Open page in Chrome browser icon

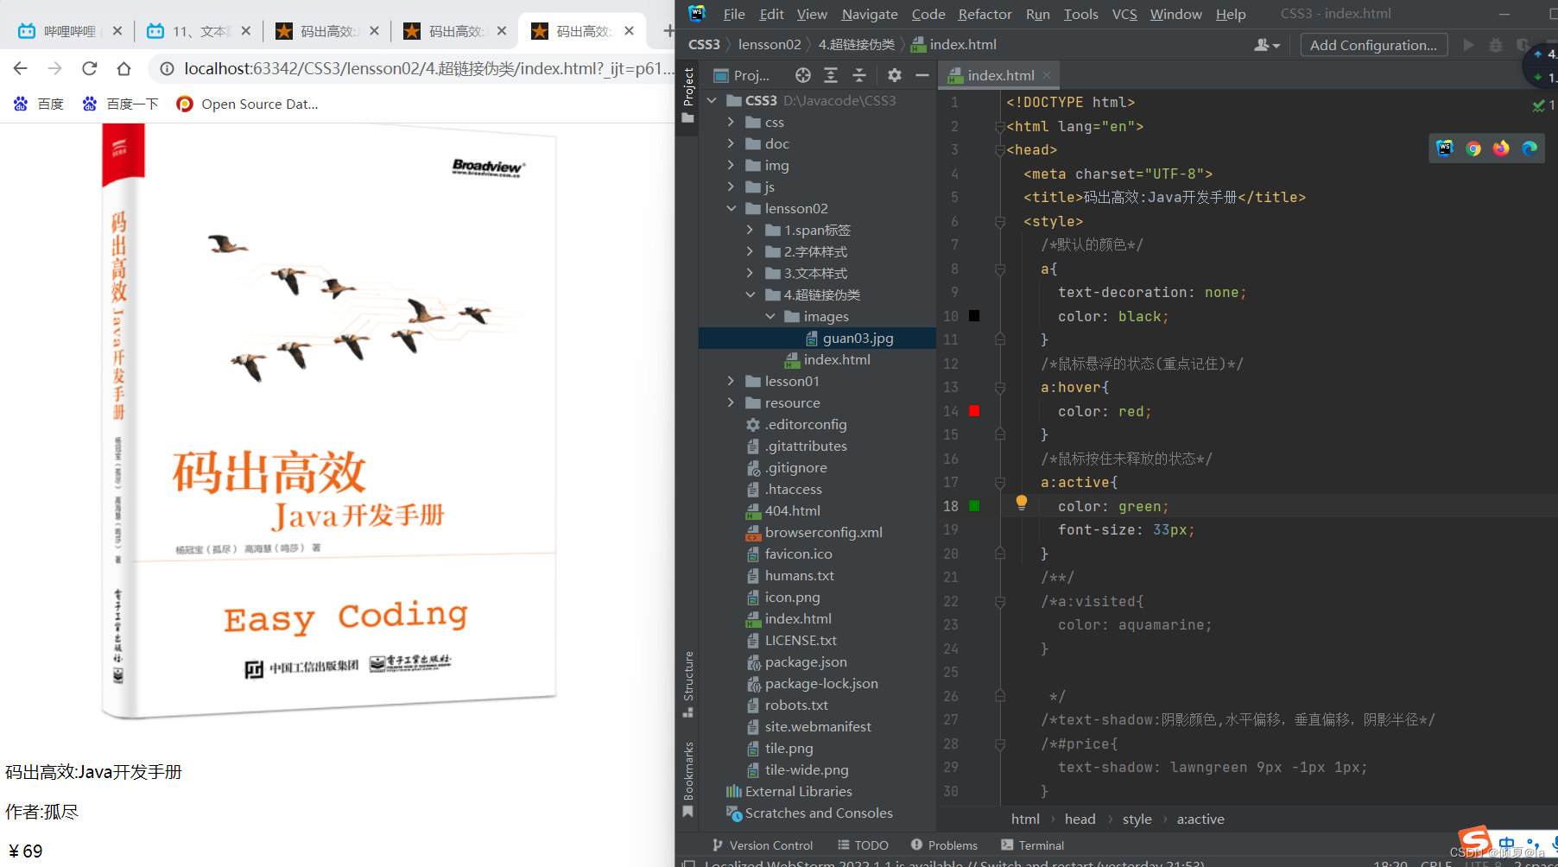point(1473,148)
